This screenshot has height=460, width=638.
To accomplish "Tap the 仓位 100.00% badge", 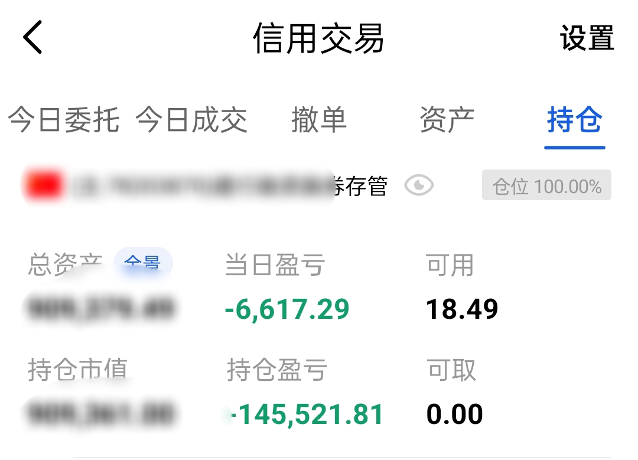I will (x=546, y=185).
